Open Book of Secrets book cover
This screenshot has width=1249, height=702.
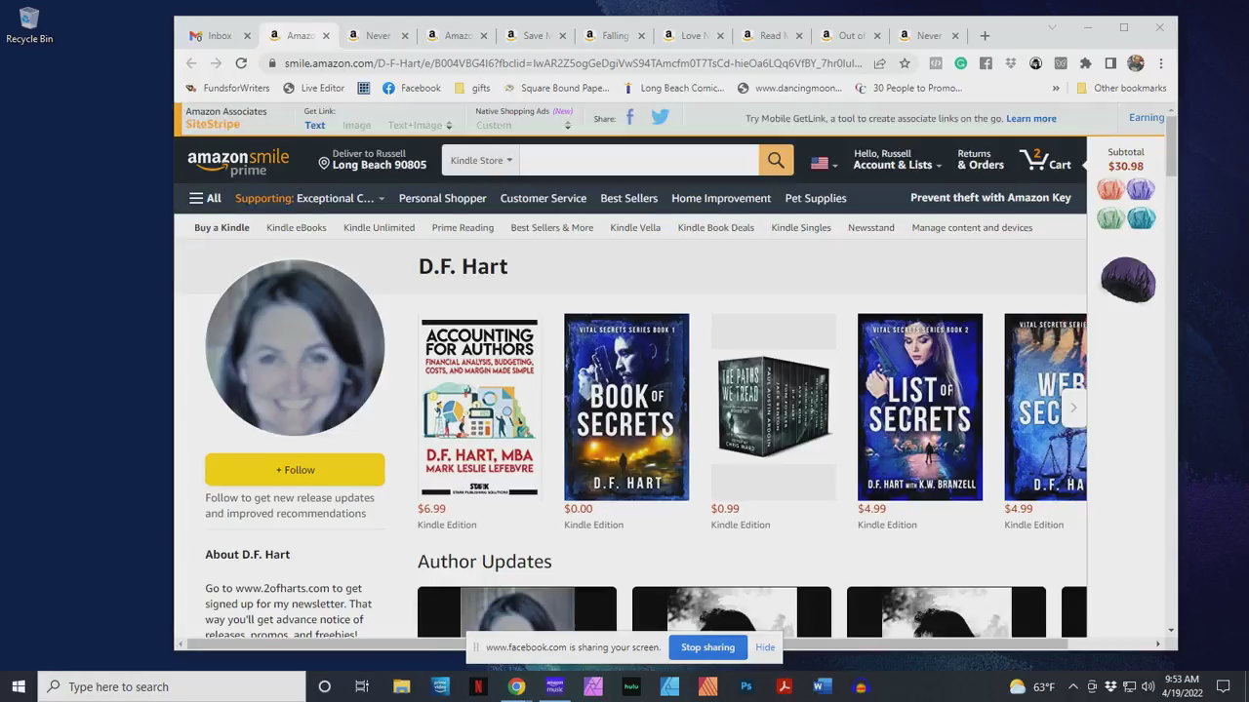coord(626,408)
